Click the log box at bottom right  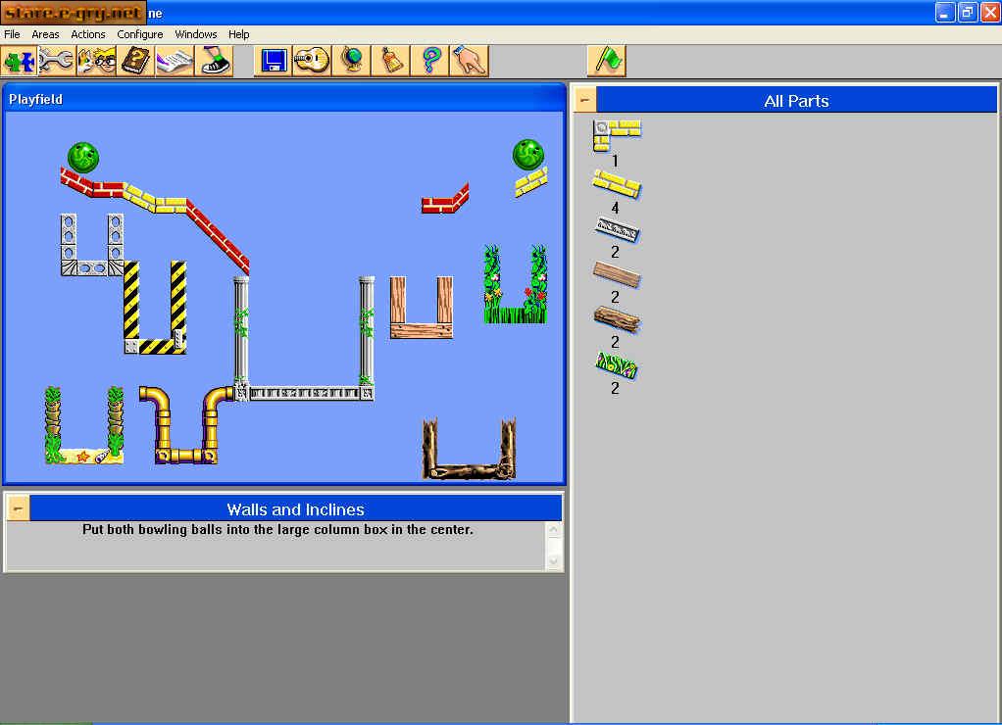[469, 449]
